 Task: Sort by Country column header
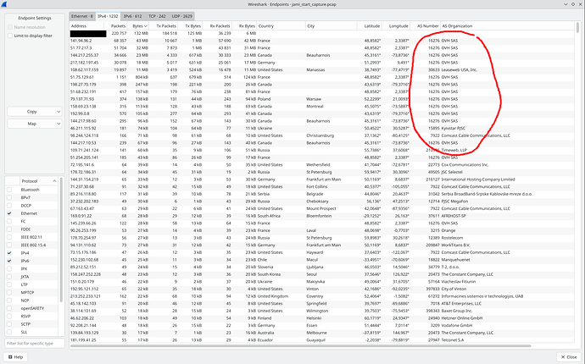[281, 26]
